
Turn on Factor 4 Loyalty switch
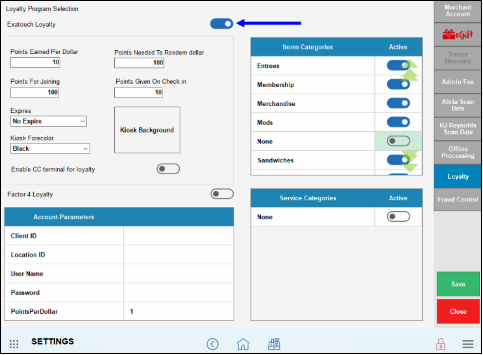(x=222, y=194)
